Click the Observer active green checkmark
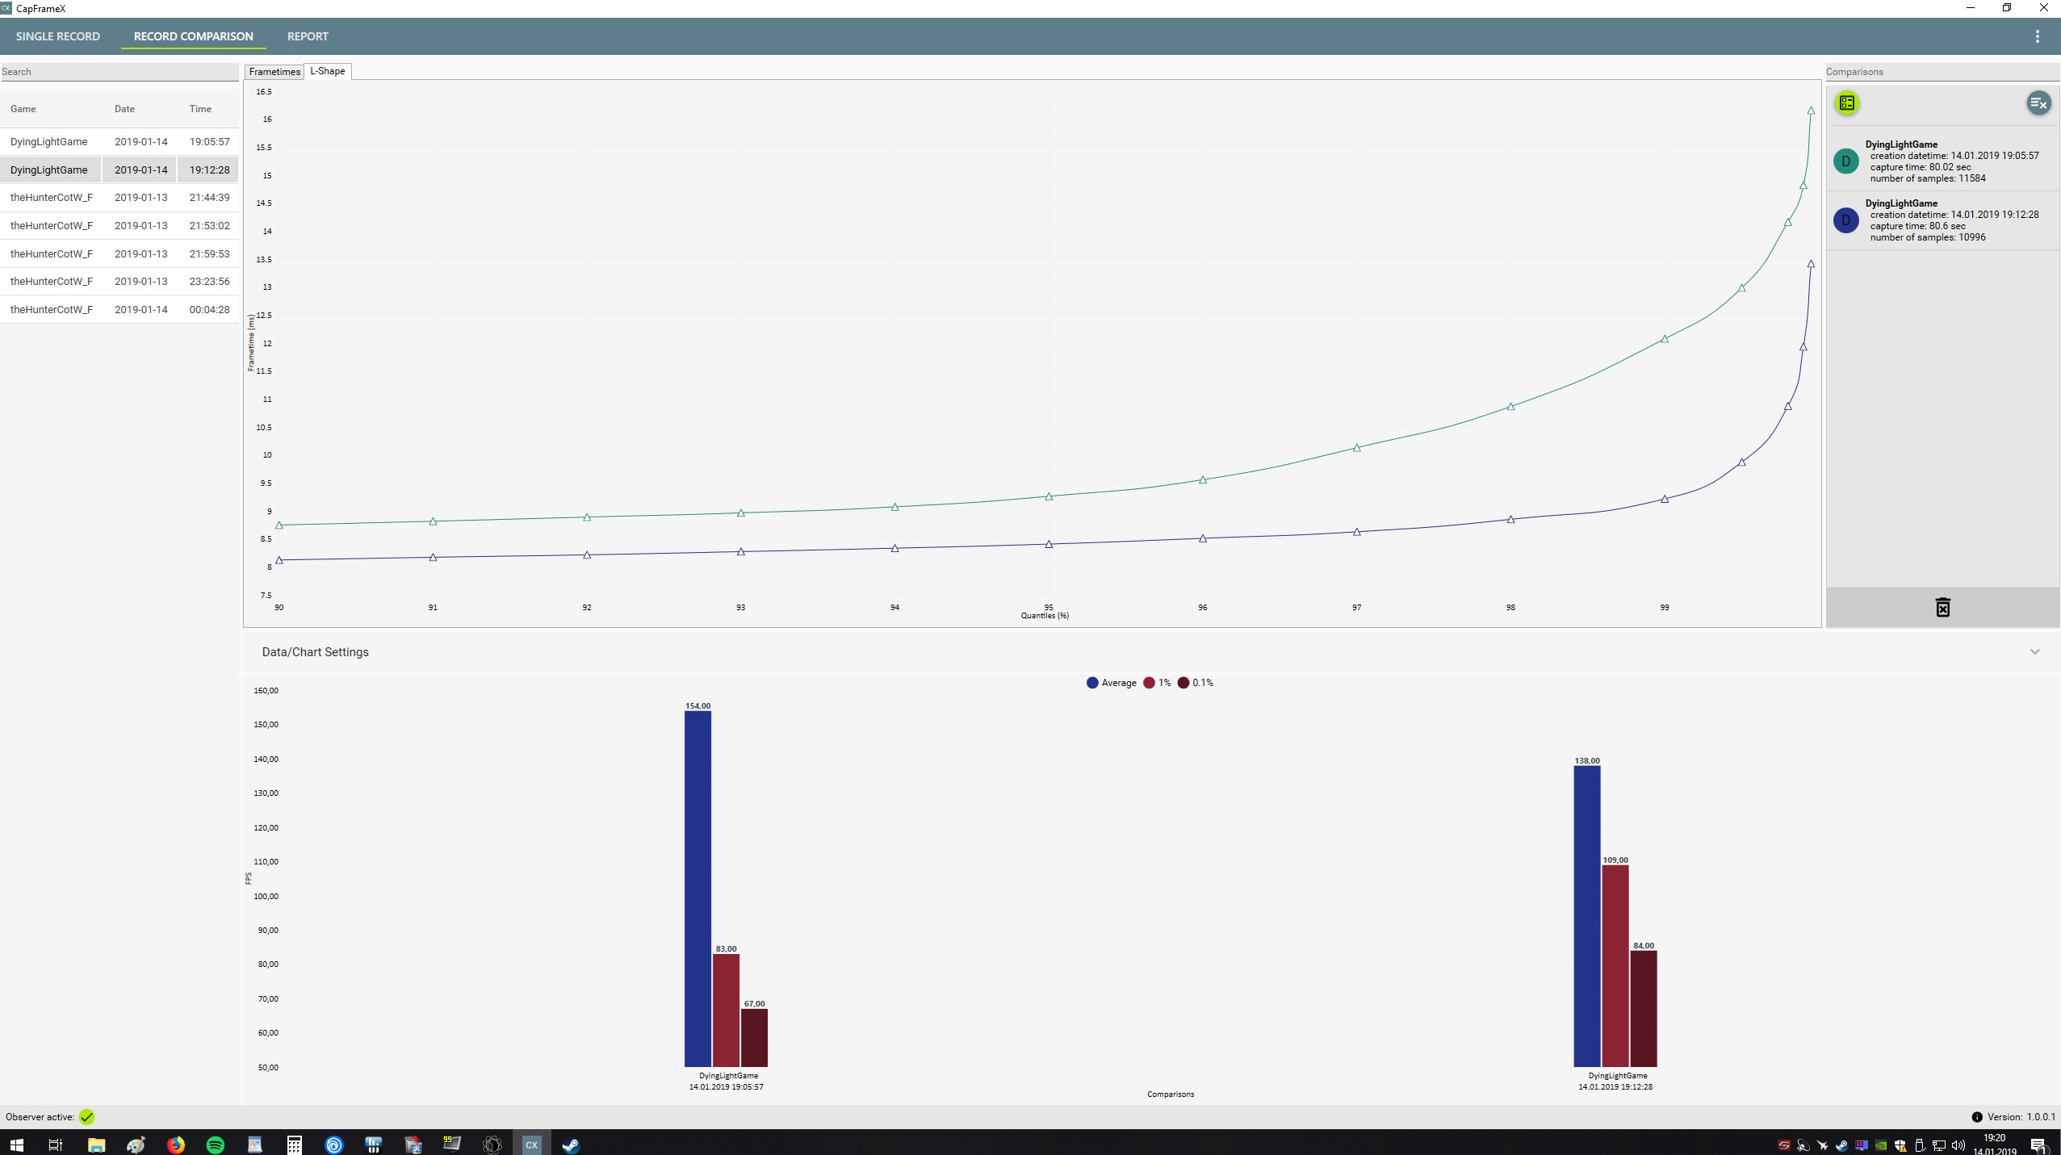Image resolution: width=2061 pixels, height=1155 pixels. coord(86,1117)
